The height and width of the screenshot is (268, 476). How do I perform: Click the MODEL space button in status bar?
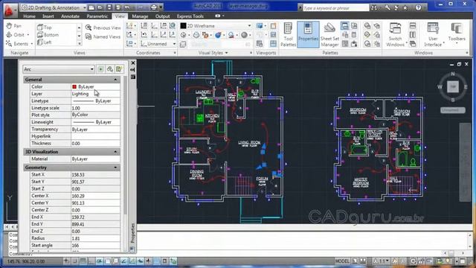click(x=342, y=261)
